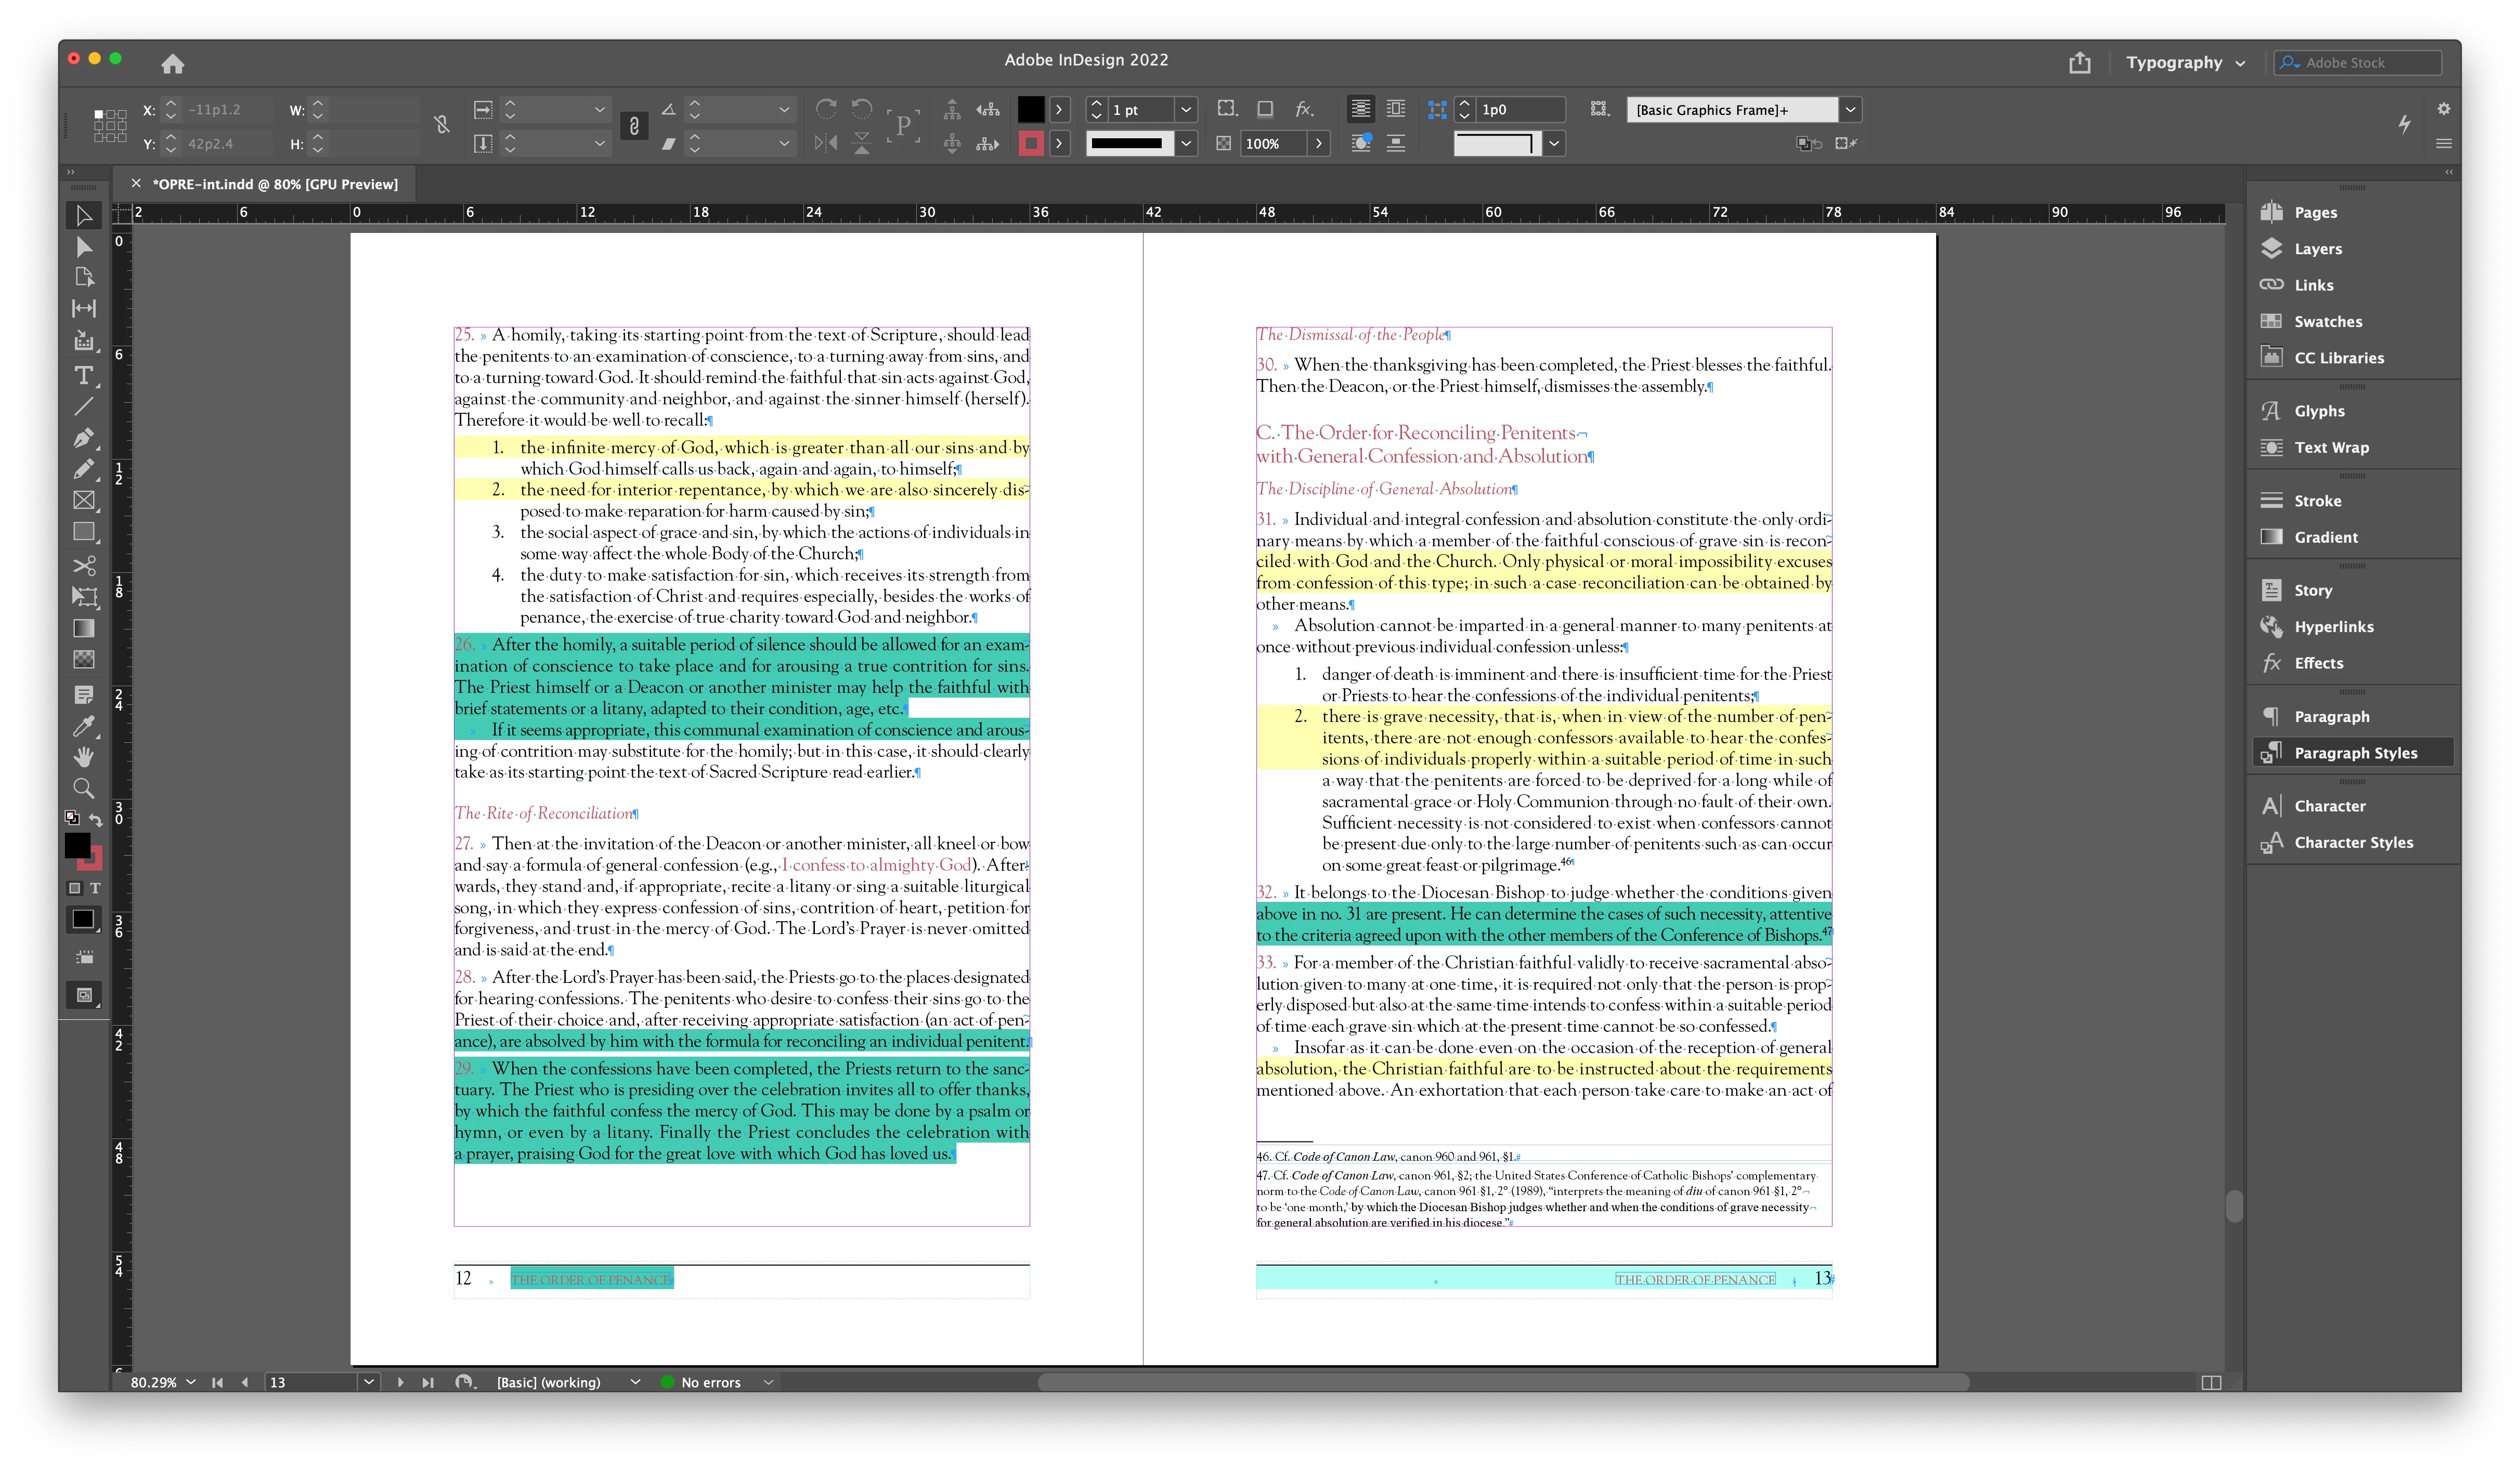Open the Paragraph Styles panel
This screenshot has height=1469, width=2520.
coord(2354,753)
